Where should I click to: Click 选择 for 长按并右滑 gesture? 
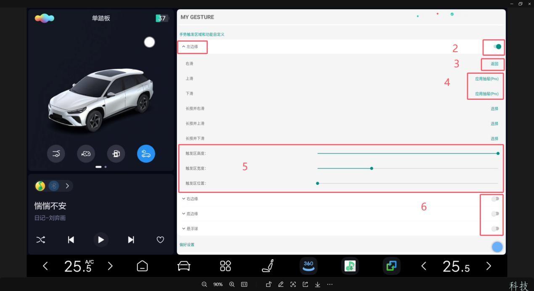[494, 109]
